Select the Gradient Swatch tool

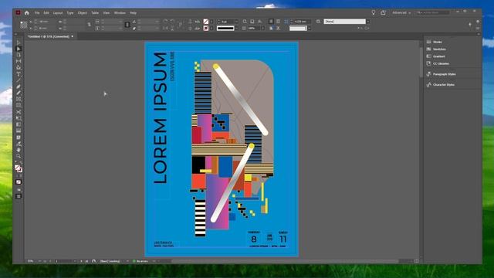click(19, 124)
